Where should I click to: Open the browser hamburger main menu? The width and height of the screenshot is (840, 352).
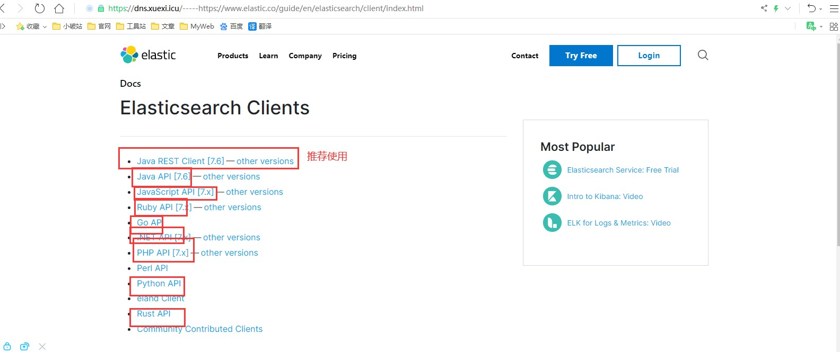834,8
